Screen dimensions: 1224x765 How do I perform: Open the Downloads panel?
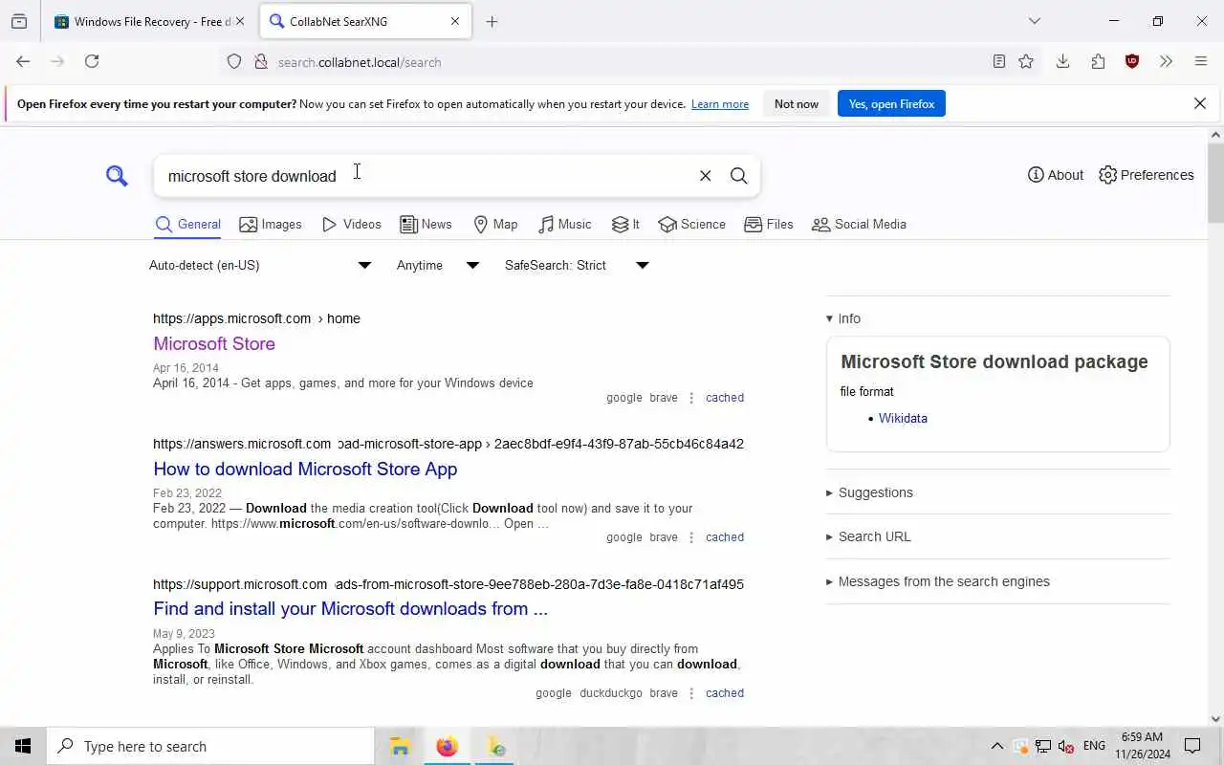(x=1062, y=61)
